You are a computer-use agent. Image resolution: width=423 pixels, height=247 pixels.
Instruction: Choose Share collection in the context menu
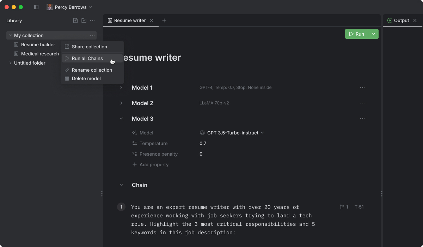pyautogui.click(x=89, y=47)
